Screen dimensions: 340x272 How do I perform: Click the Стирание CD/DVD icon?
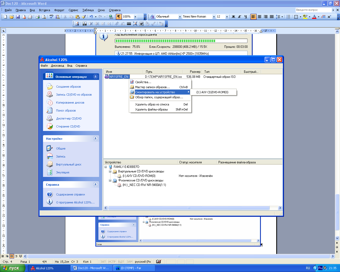click(50, 126)
